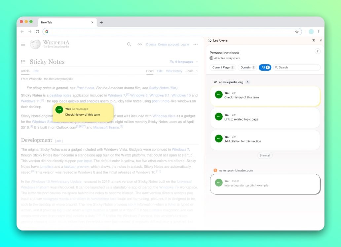Select the Current Page notes filter
341x247 pixels.
(x=223, y=67)
